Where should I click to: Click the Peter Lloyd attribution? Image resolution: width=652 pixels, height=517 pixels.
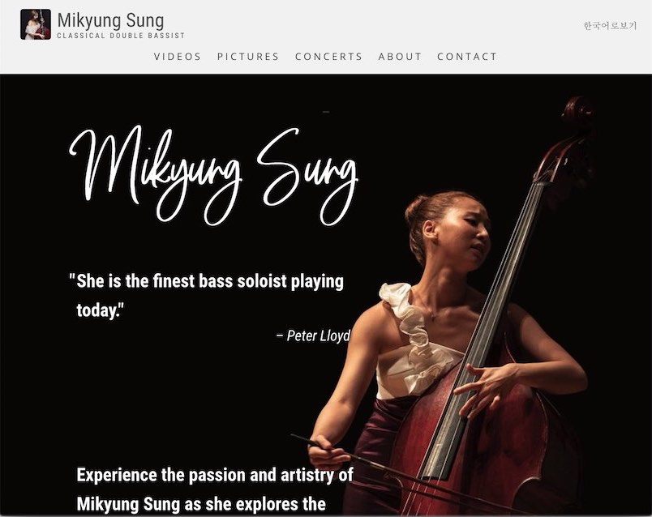pos(314,335)
